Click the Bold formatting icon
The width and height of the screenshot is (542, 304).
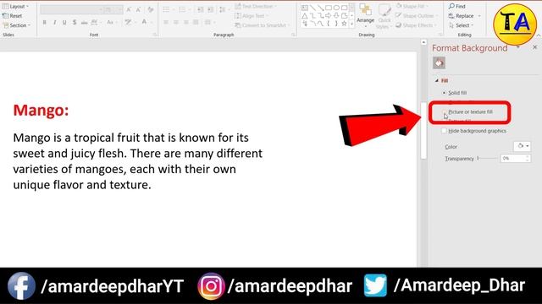tap(45, 23)
